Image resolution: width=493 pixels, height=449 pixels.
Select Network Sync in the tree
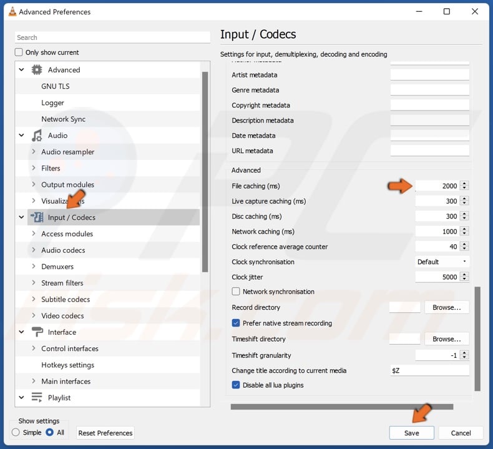point(63,119)
